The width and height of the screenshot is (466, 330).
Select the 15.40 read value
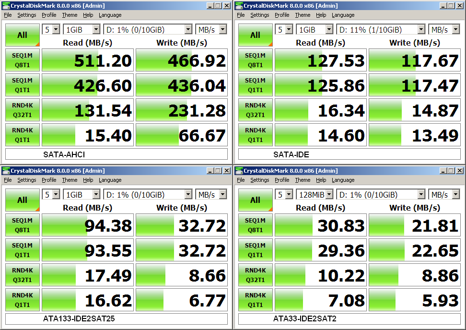tap(108, 136)
